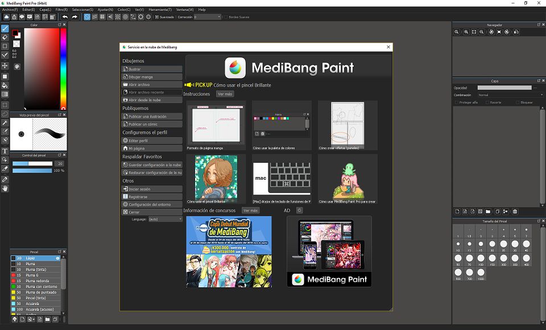The image size is (546, 330).
Task: Click the Registrarse button
Action: [x=152, y=196]
